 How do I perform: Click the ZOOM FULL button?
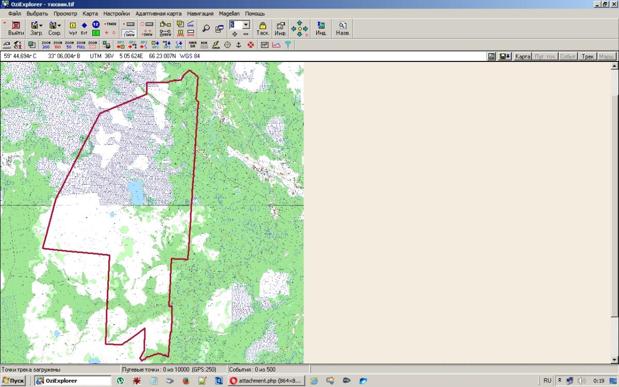click(x=81, y=45)
